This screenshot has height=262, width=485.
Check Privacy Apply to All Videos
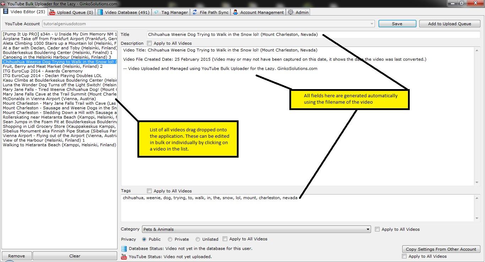pyautogui.click(x=225, y=239)
